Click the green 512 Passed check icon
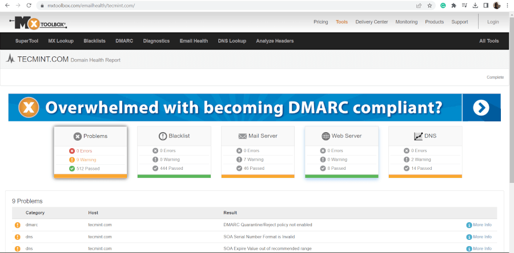 (72, 169)
